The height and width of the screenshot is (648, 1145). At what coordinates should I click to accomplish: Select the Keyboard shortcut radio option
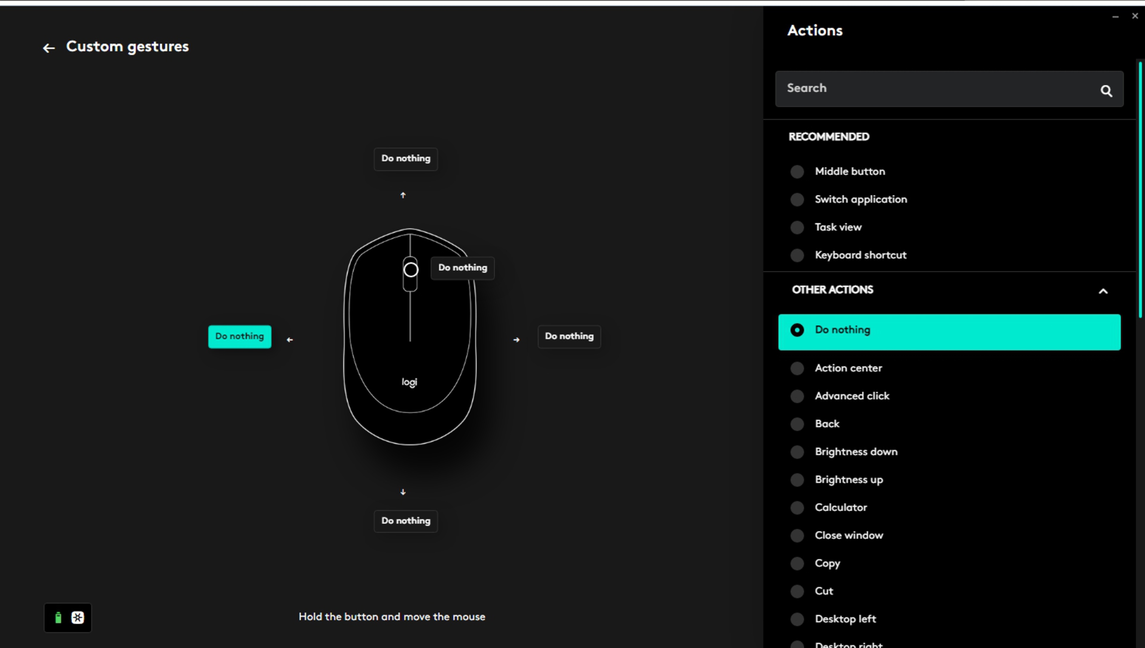[x=797, y=255]
